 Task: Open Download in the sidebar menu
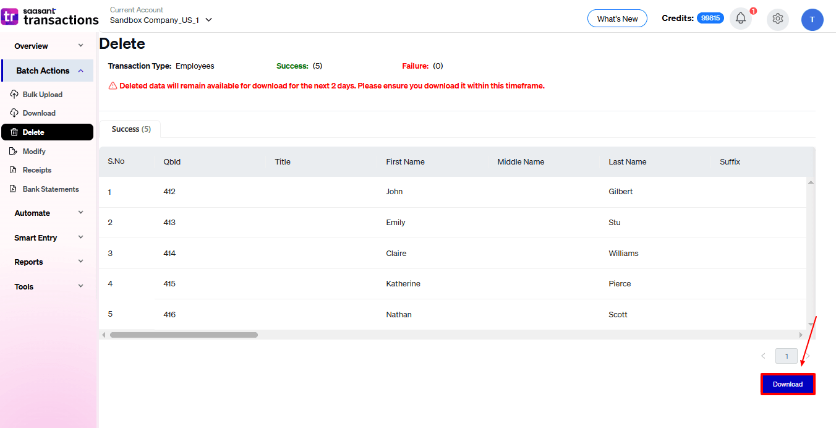[39, 113]
